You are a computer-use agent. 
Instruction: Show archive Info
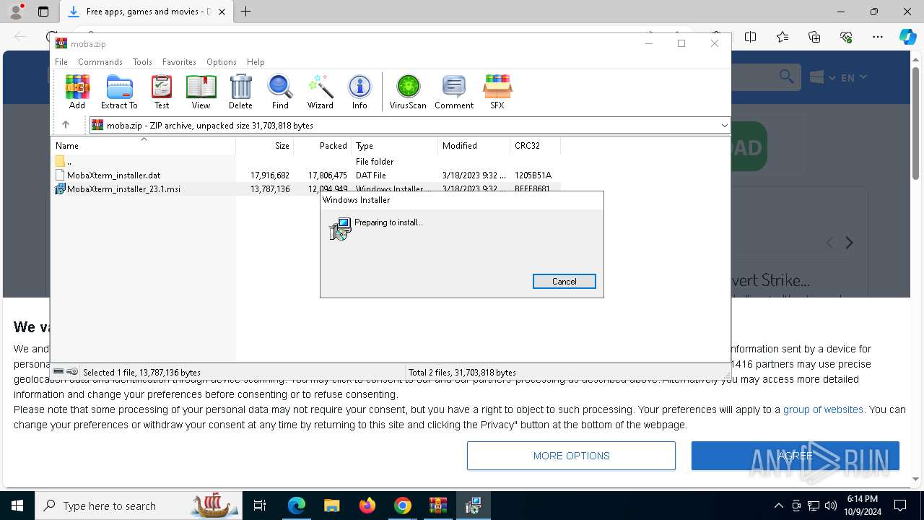tap(359, 92)
